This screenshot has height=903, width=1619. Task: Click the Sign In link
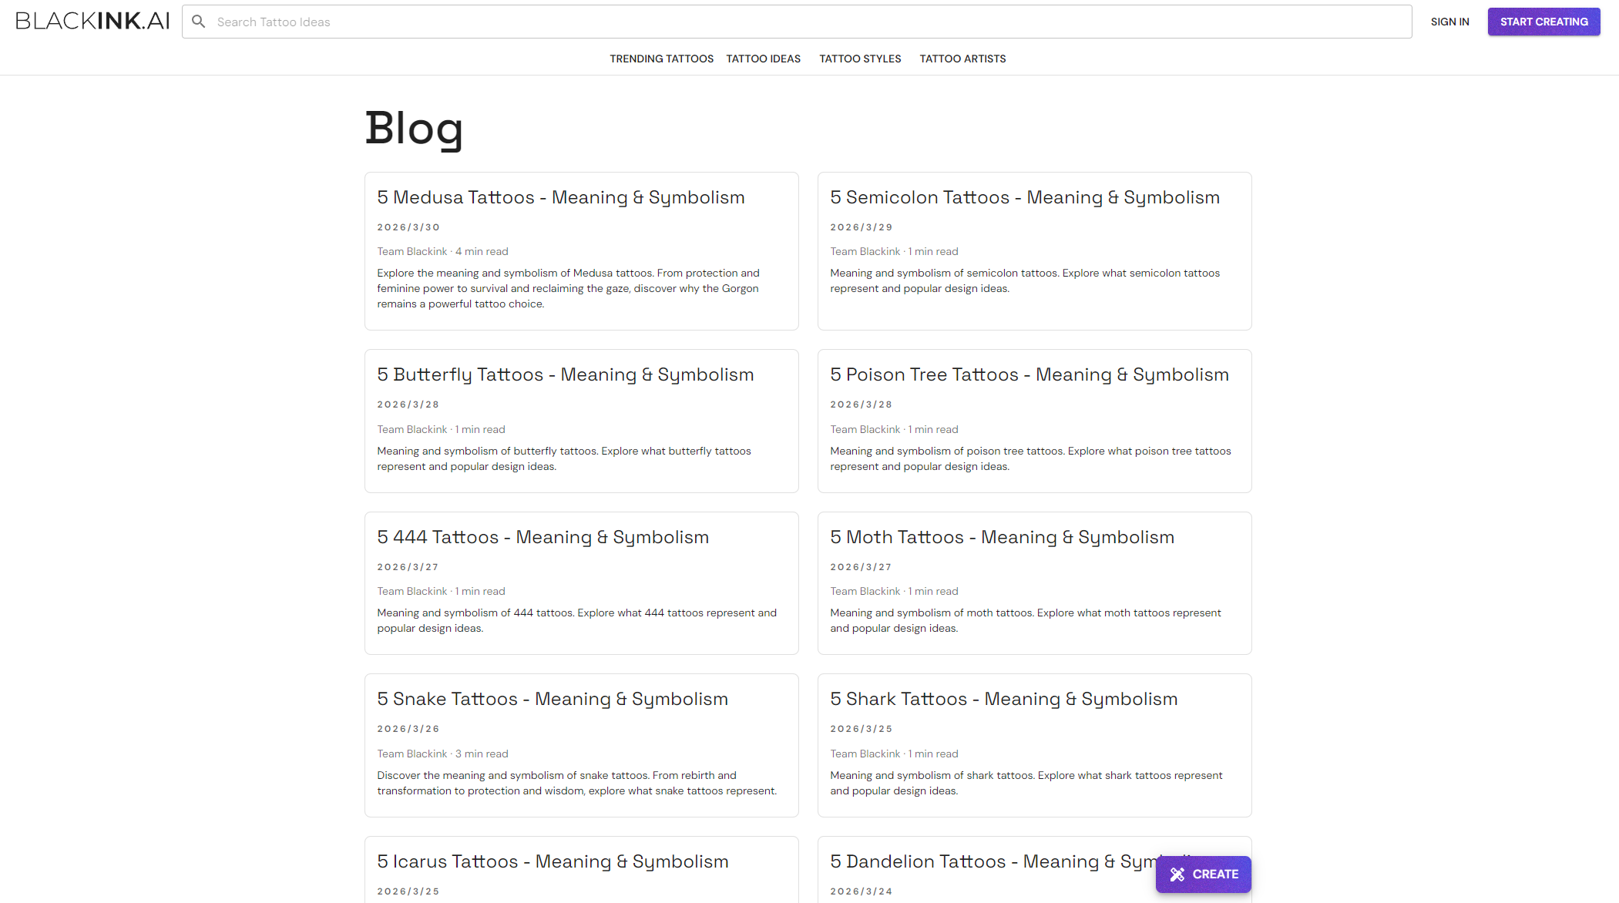[x=1449, y=22]
